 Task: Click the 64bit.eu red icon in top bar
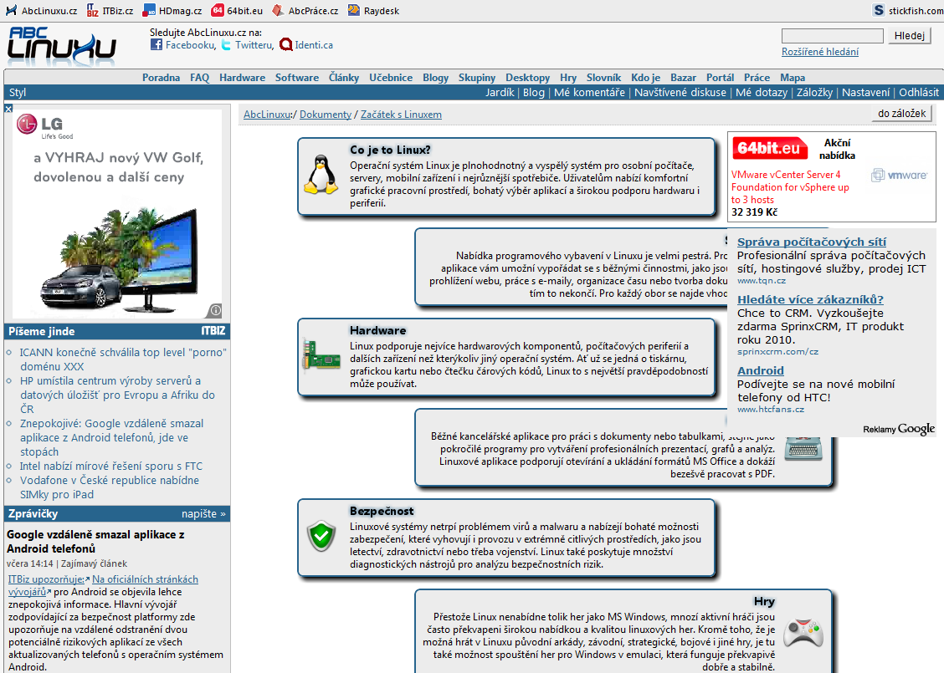point(218,10)
